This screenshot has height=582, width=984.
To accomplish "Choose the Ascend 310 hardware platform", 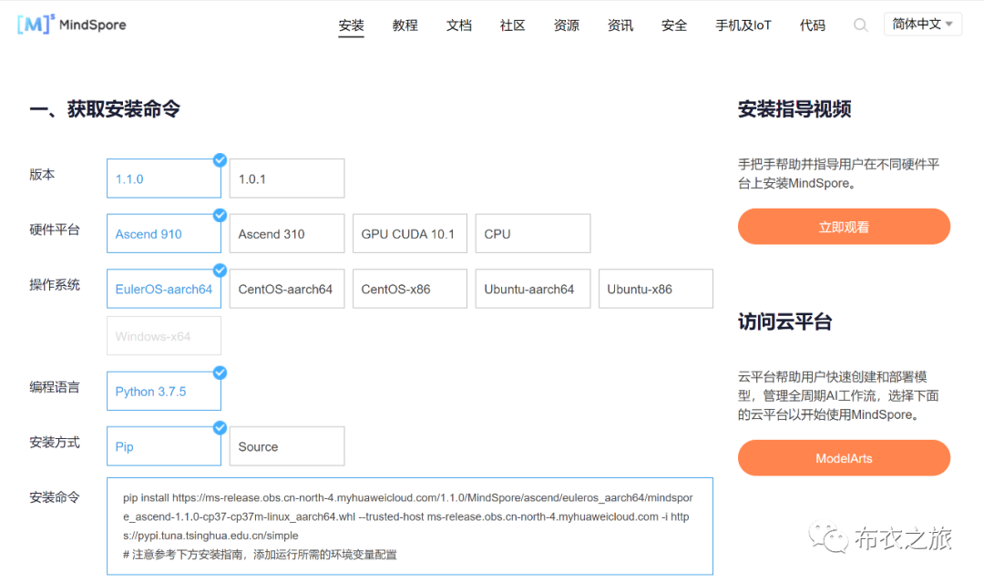I will click(x=287, y=234).
